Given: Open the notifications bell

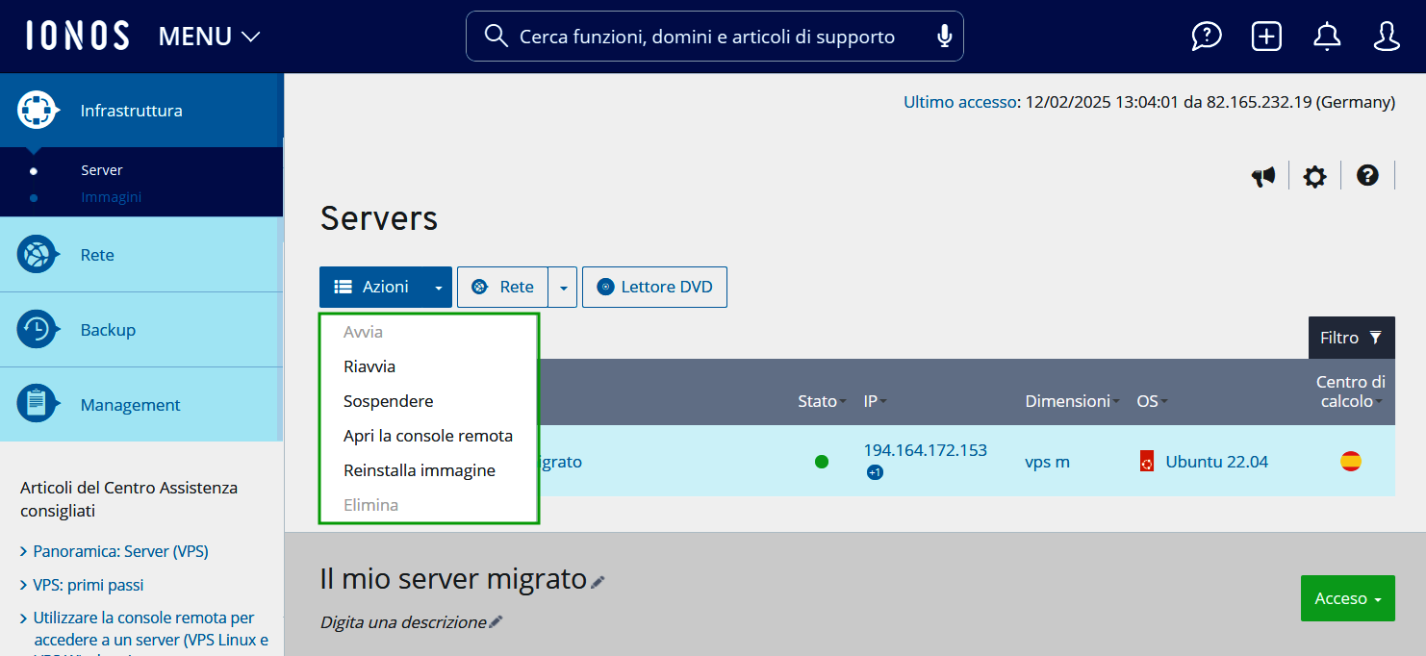Looking at the screenshot, I should [1327, 37].
